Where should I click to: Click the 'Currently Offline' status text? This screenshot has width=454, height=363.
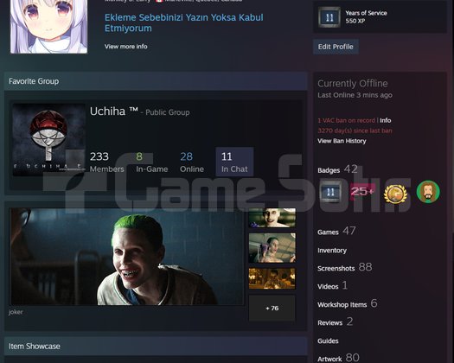pyautogui.click(x=352, y=83)
